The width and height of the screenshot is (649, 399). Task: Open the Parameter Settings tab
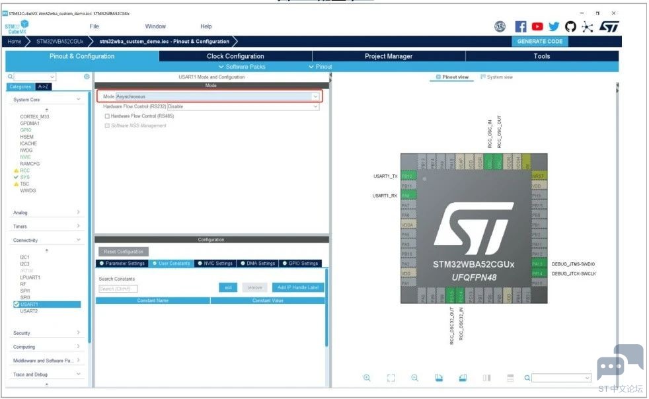(x=122, y=263)
